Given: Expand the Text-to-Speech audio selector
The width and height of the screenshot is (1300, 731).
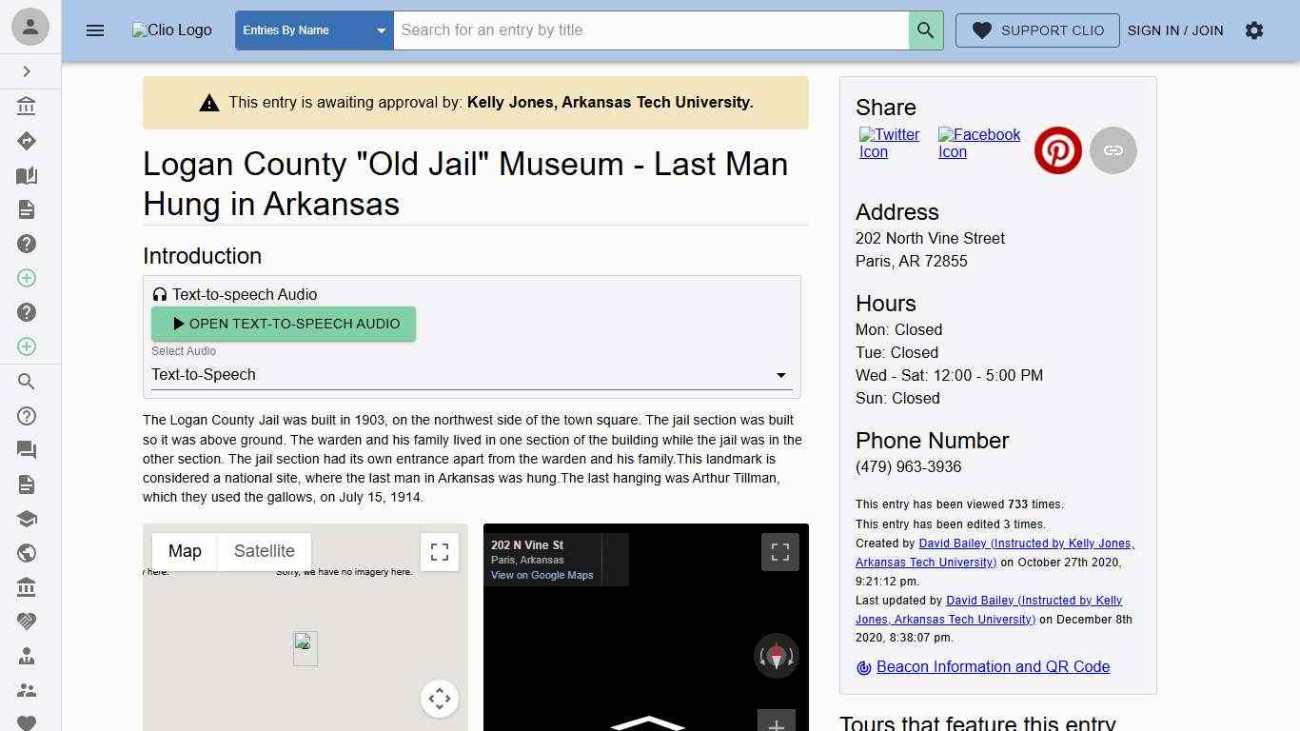Looking at the screenshot, I should pyautogui.click(x=780, y=374).
